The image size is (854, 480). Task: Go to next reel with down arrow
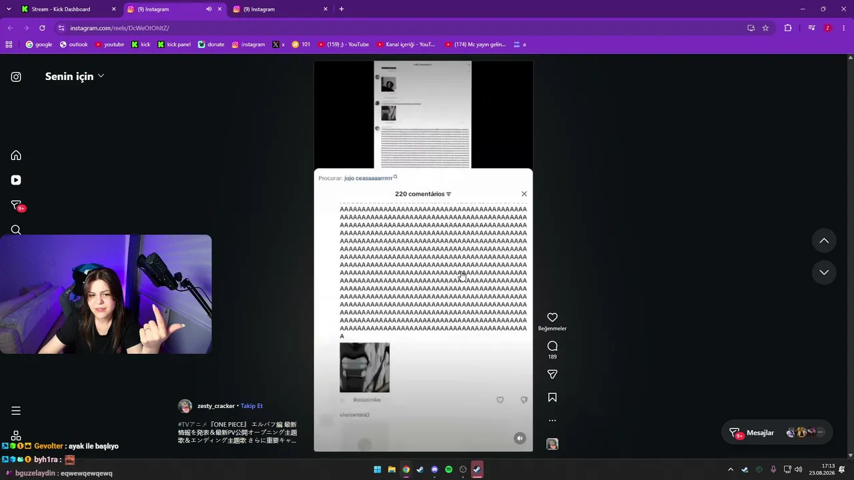[x=824, y=272]
